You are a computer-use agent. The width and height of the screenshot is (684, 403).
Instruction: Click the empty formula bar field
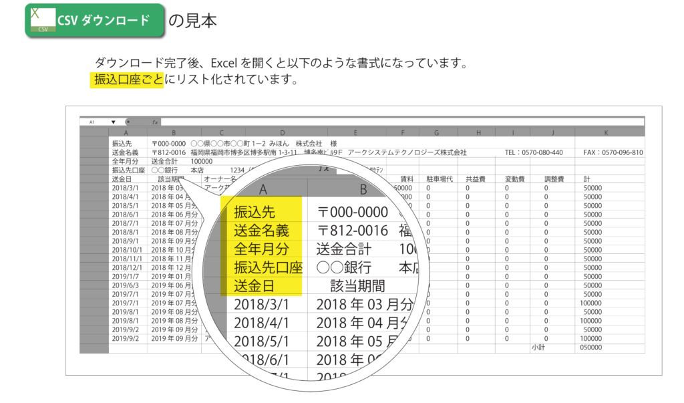(x=402, y=122)
